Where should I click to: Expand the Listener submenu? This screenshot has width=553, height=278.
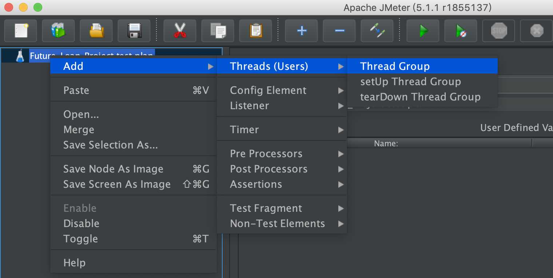pyautogui.click(x=282, y=106)
